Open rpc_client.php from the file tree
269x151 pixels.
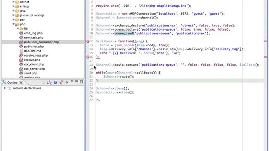point(34,64)
